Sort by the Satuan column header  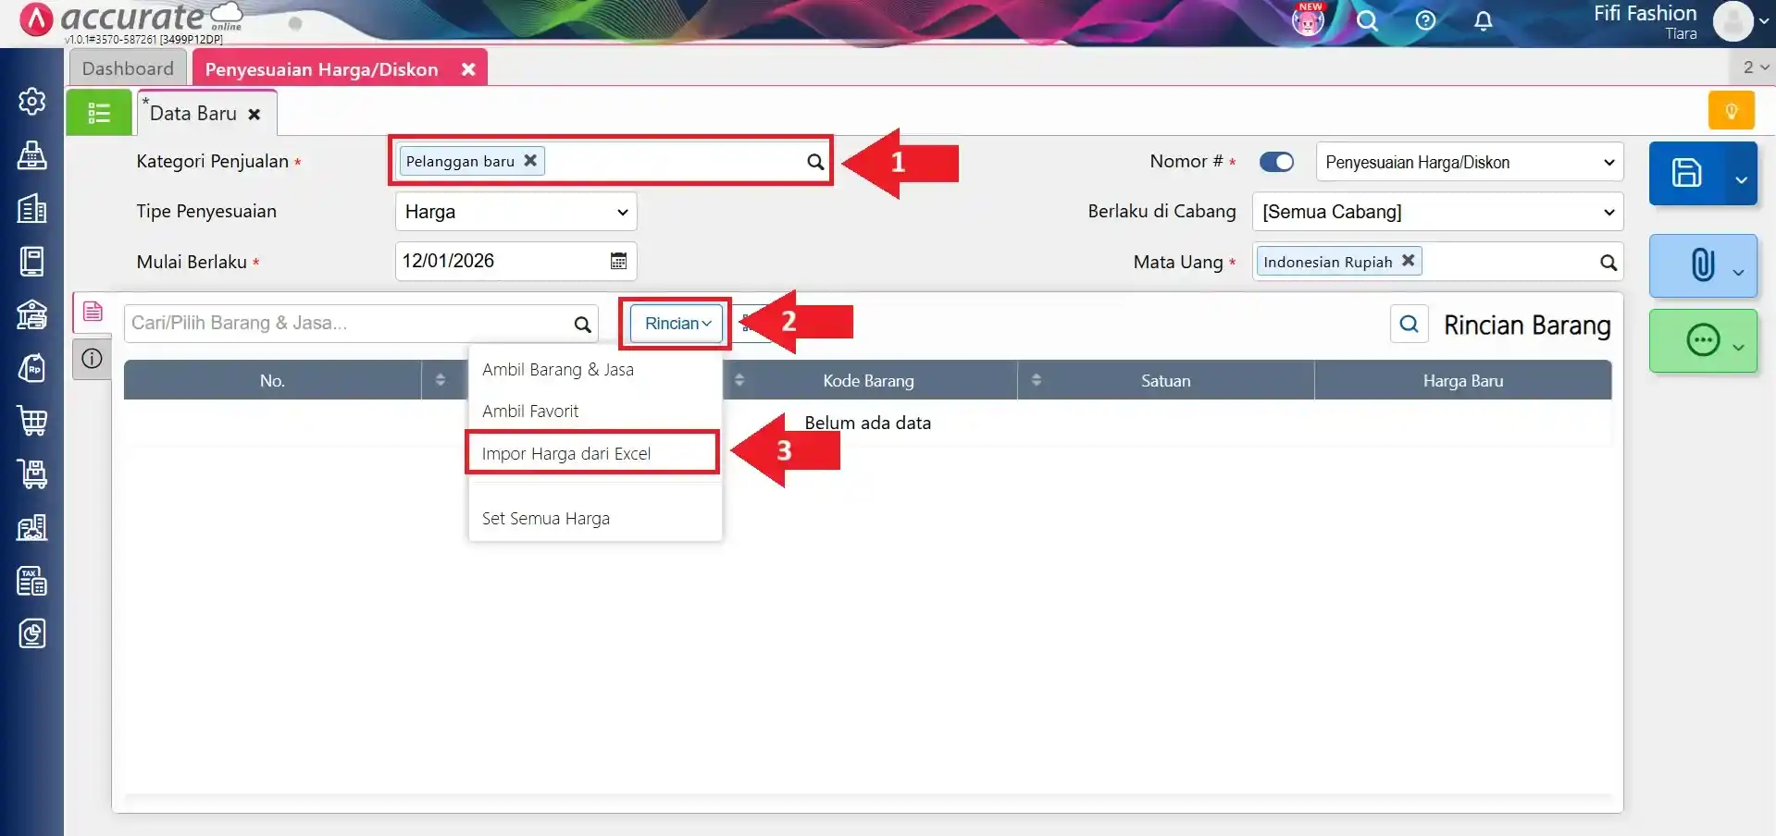(x=1165, y=381)
